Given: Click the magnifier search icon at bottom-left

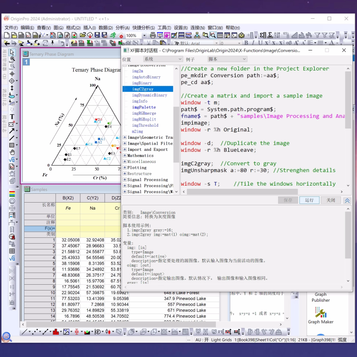Looking at the screenshot, I should point(7,337).
